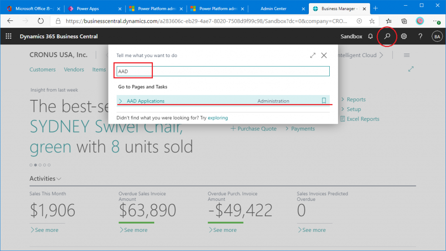
Task: Open the browser favorites list
Action: (389, 21)
